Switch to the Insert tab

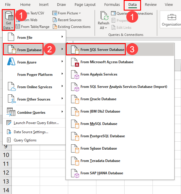tap(44, 5)
